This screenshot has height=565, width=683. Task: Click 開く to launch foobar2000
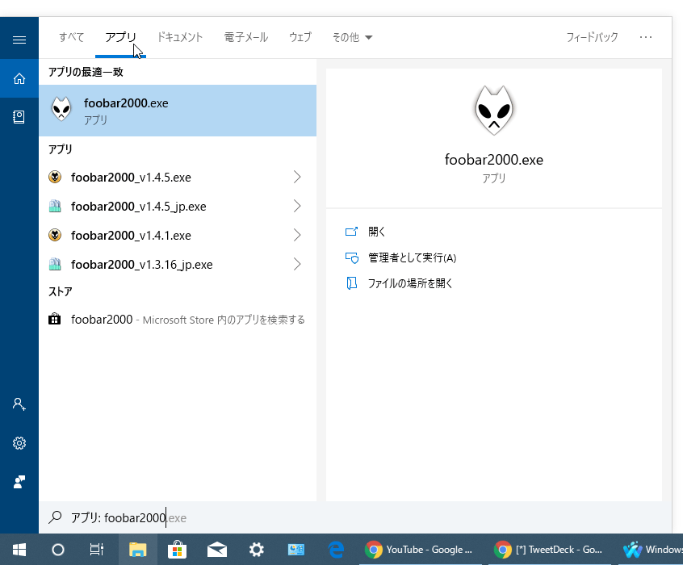(377, 232)
